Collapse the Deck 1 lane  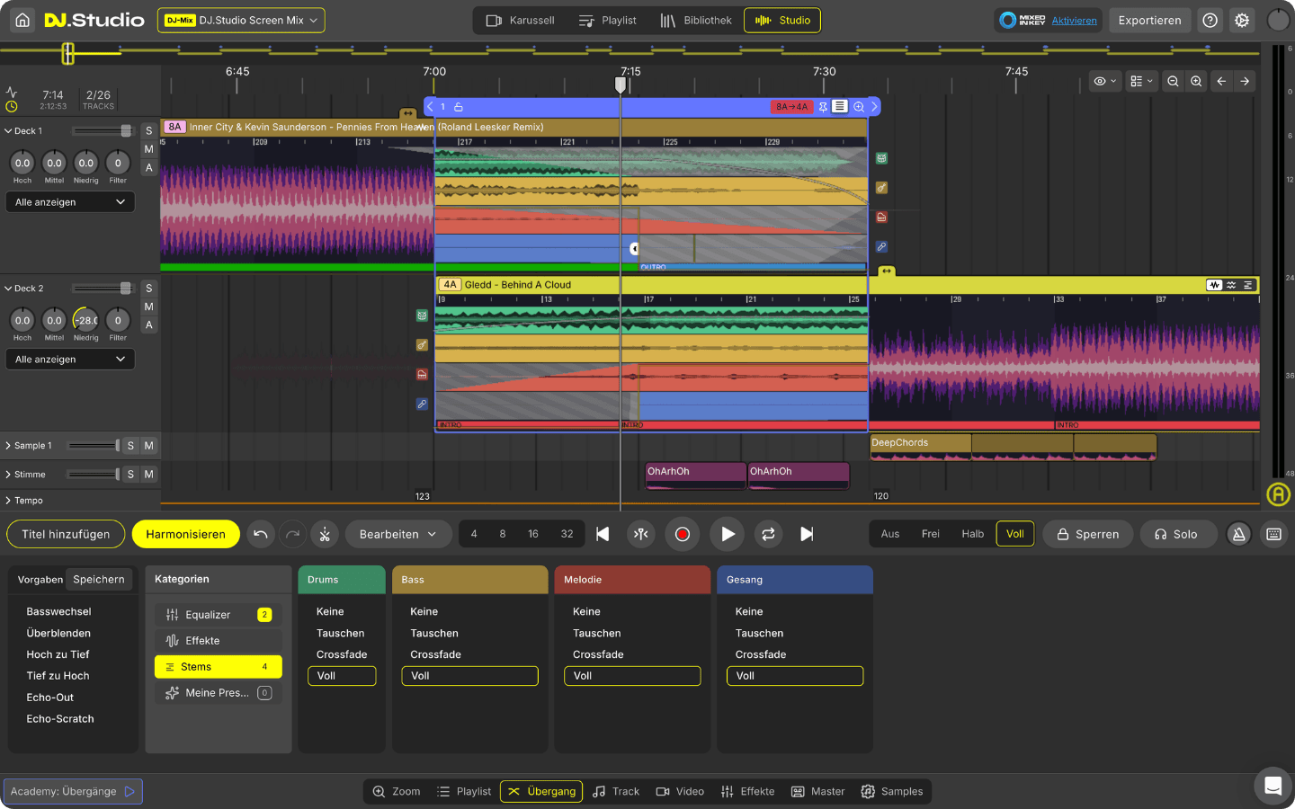8,131
